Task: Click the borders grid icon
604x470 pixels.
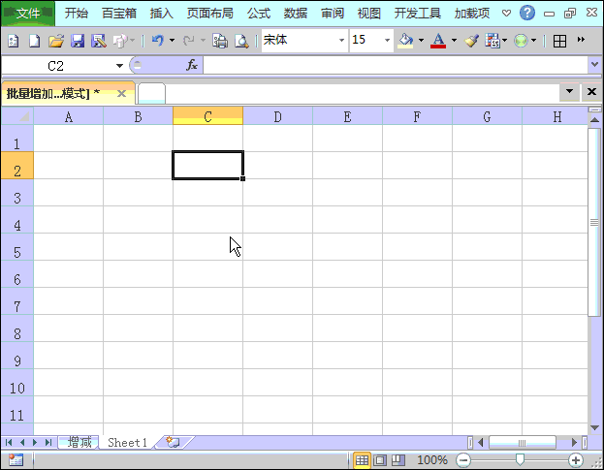Action: pos(559,41)
